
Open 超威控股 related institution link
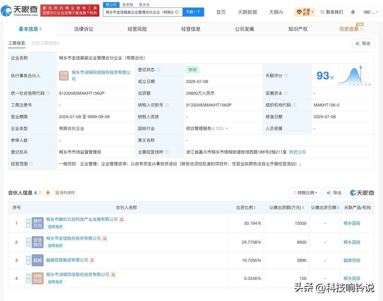(352, 260)
